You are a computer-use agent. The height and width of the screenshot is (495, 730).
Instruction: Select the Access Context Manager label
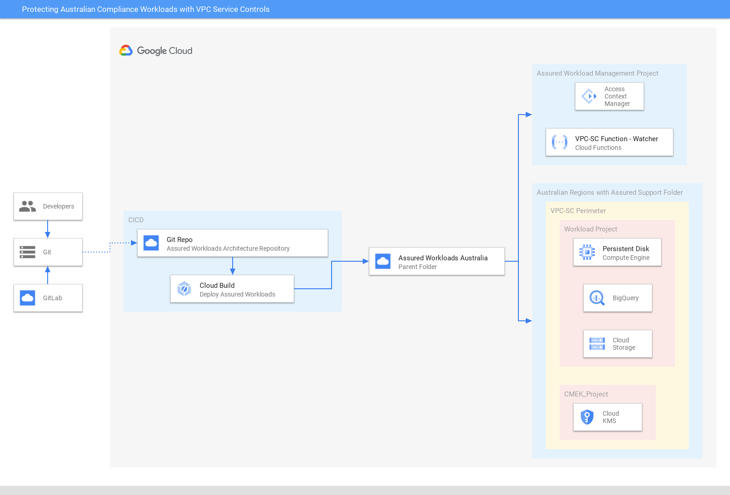click(617, 96)
